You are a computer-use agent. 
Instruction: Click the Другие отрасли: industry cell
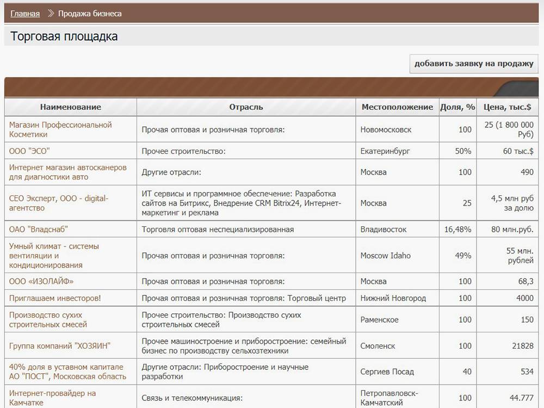[x=246, y=172]
